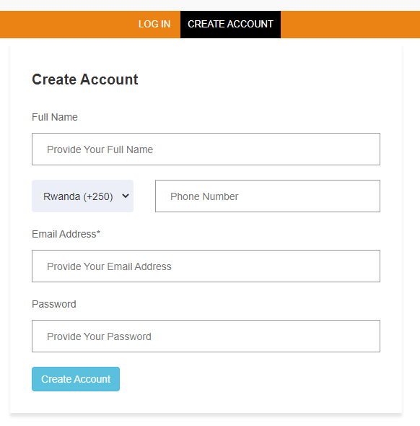The height and width of the screenshot is (426, 420).
Task: Open the Rwanda (+250) country code dropdown
Action: [x=82, y=196]
